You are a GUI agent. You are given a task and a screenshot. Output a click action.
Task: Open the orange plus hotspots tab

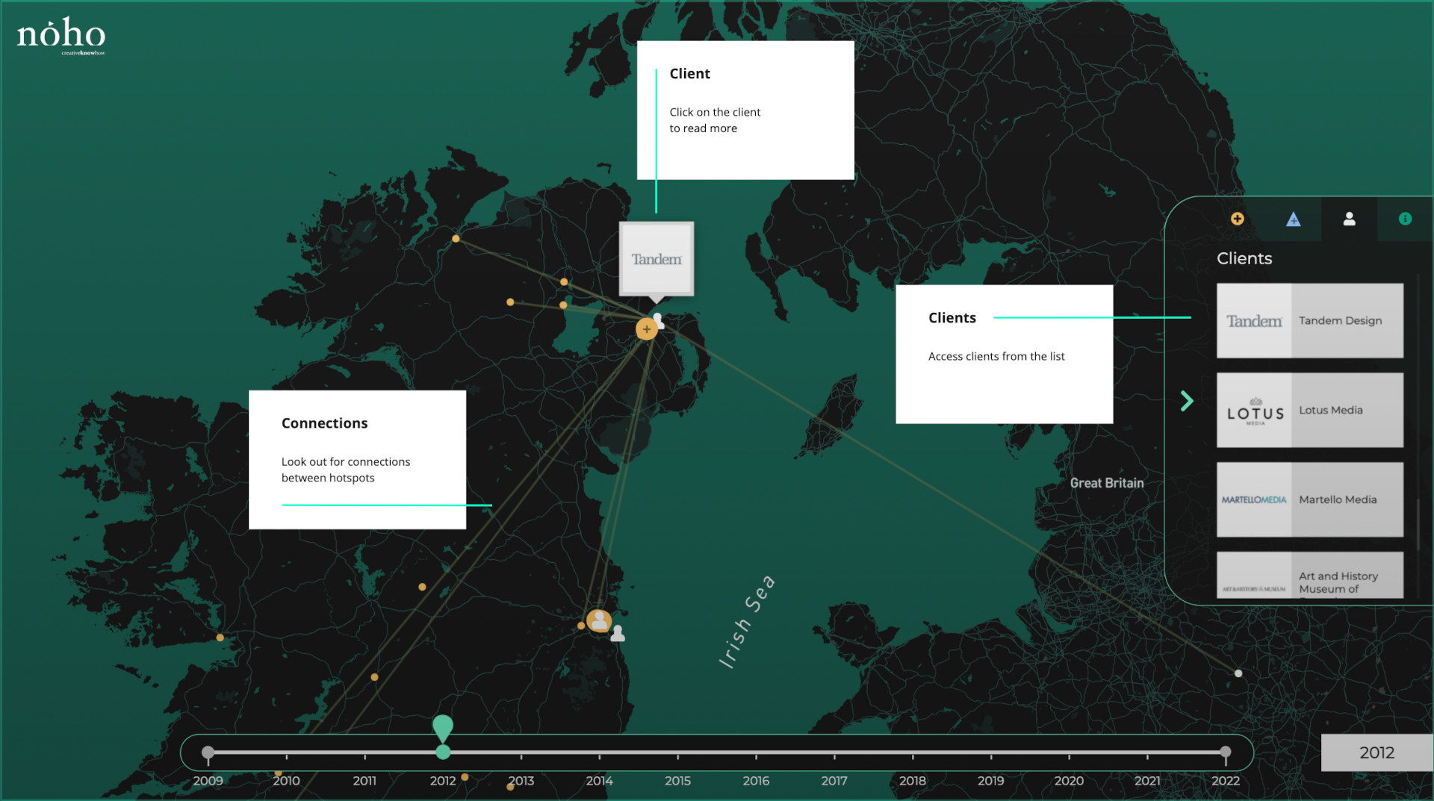pos(1237,219)
